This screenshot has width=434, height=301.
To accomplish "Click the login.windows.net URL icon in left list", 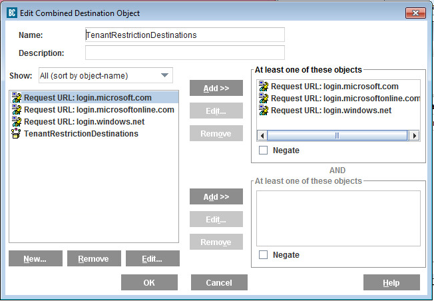I will pos(17,122).
